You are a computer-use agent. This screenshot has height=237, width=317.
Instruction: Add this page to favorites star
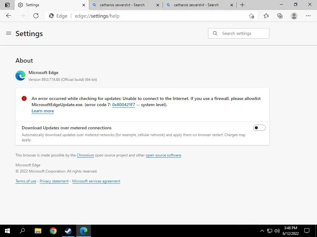pyautogui.click(x=251, y=16)
